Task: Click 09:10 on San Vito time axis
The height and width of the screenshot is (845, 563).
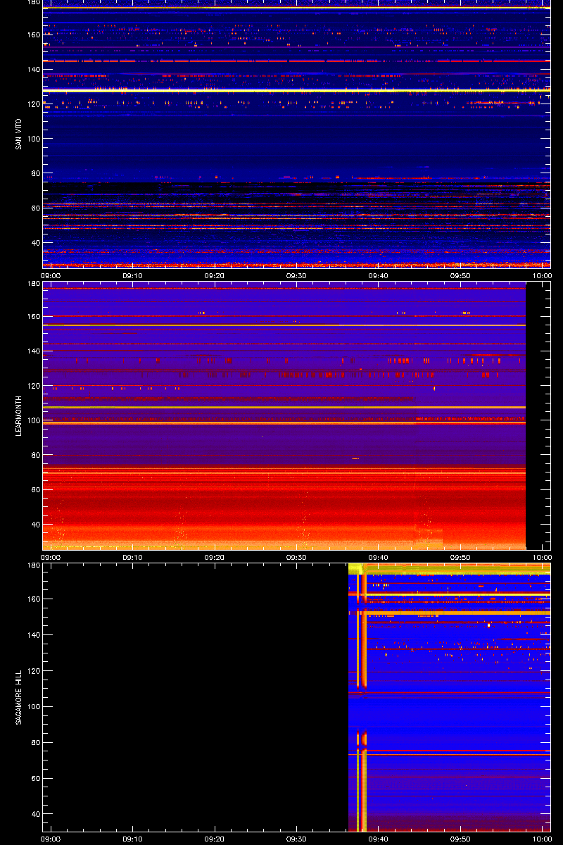Action: [132, 276]
